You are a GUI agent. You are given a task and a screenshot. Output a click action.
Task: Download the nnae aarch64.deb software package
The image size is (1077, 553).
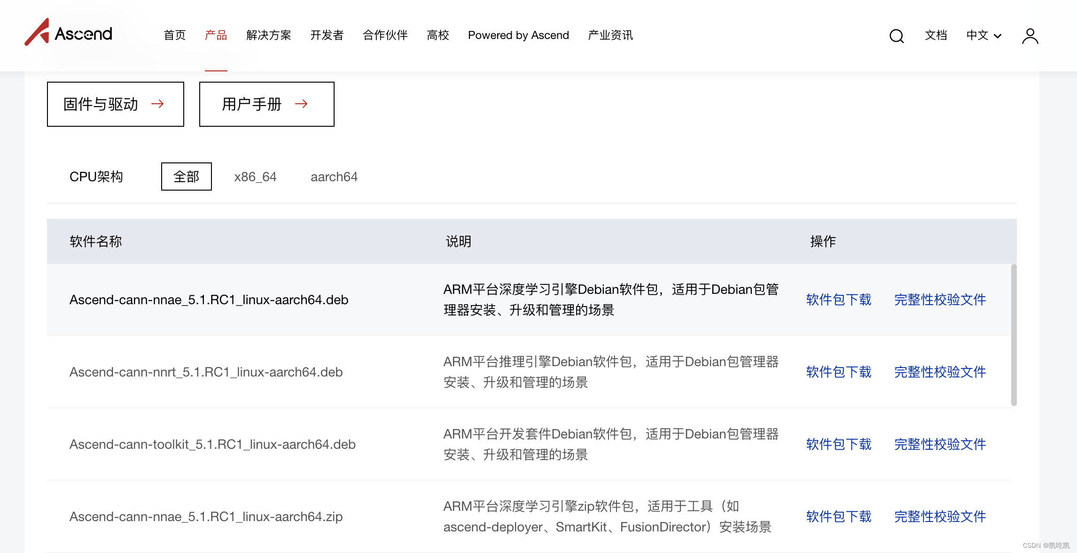point(839,300)
